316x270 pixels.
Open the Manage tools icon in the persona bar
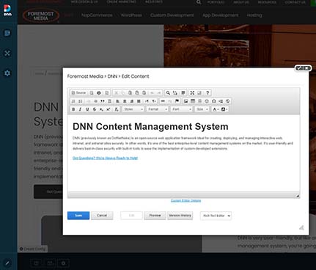pos(7,53)
